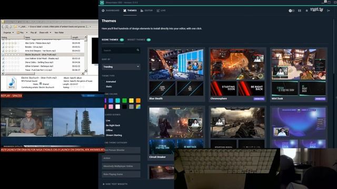Click the Explorer file list scroll-down arrow
This screenshot has width=337, height=189.
tap(85, 70)
